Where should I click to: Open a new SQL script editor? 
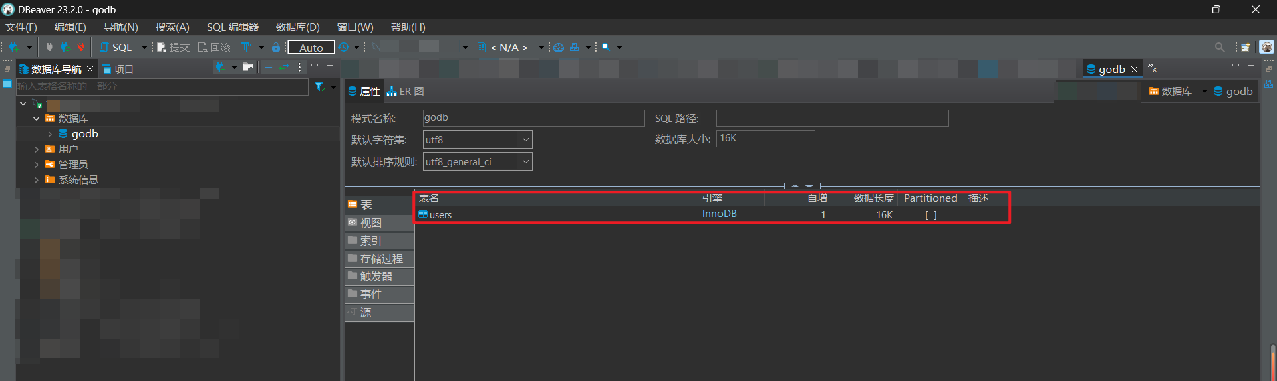tap(116, 47)
